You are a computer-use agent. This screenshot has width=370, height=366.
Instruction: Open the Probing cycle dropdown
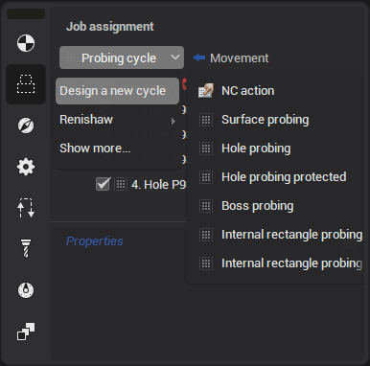122,57
